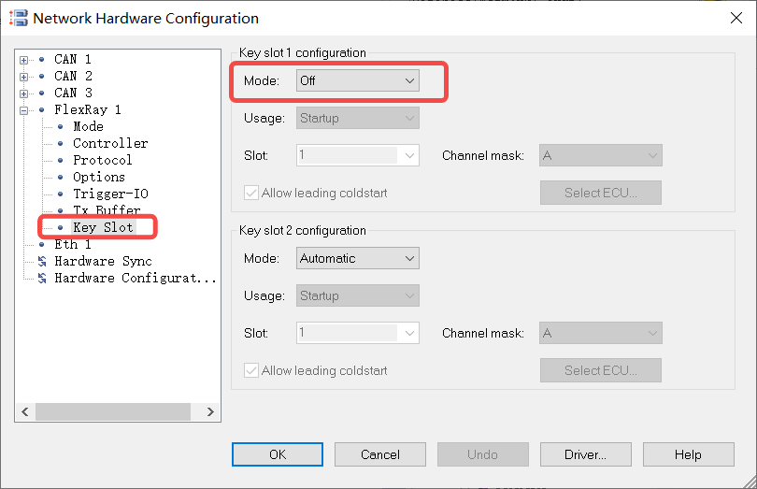The width and height of the screenshot is (757, 489).
Task: Click the bullet icon beside Trigger-IO
Action: tap(61, 194)
